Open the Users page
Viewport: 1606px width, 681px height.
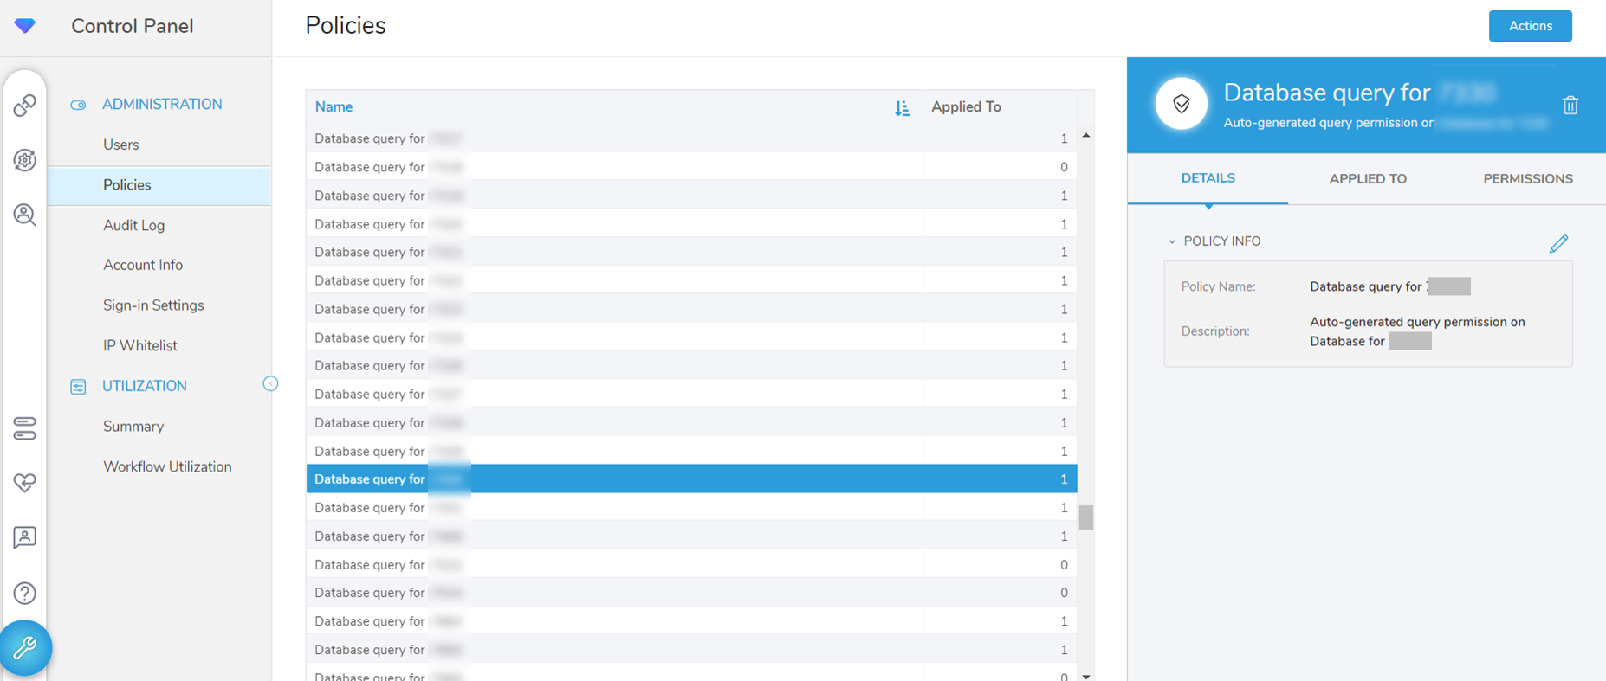[x=120, y=145]
